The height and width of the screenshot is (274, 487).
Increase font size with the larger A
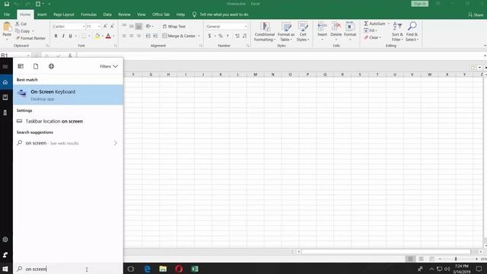(105, 27)
